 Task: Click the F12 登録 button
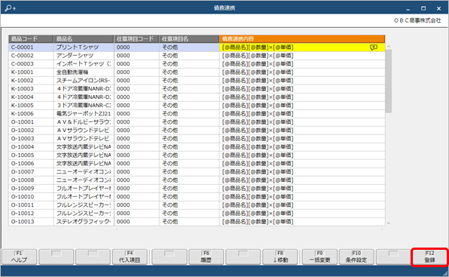(x=430, y=257)
